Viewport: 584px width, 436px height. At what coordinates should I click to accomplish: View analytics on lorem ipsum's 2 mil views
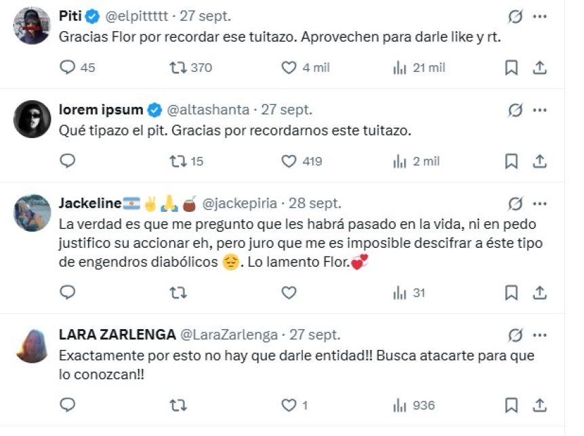click(x=400, y=161)
